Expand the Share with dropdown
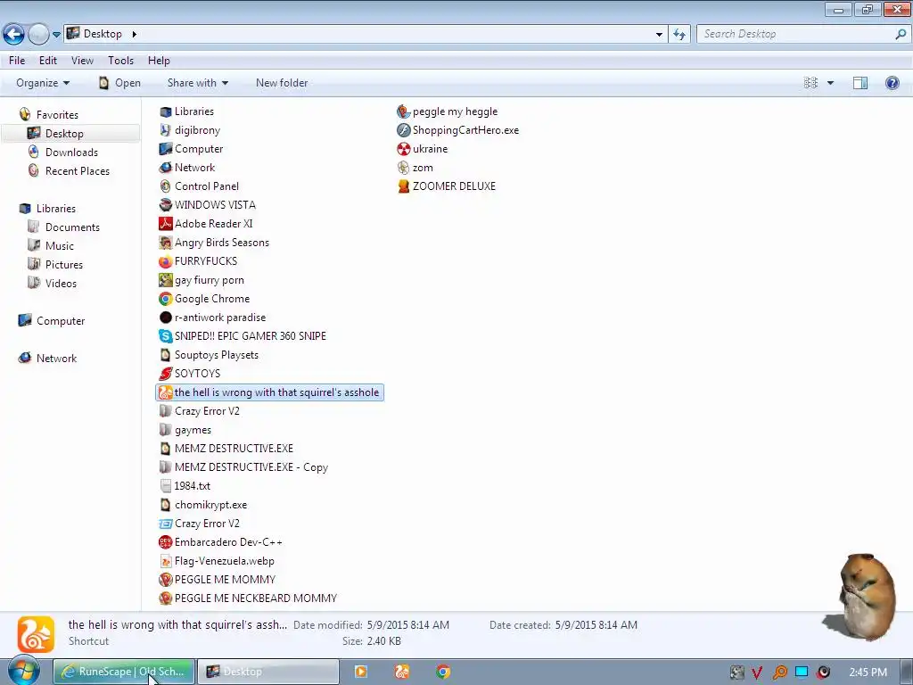Viewport: 913px width, 685px height. (x=197, y=83)
